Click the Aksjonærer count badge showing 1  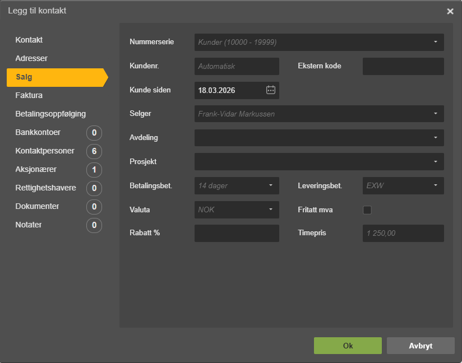pyautogui.click(x=94, y=170)
